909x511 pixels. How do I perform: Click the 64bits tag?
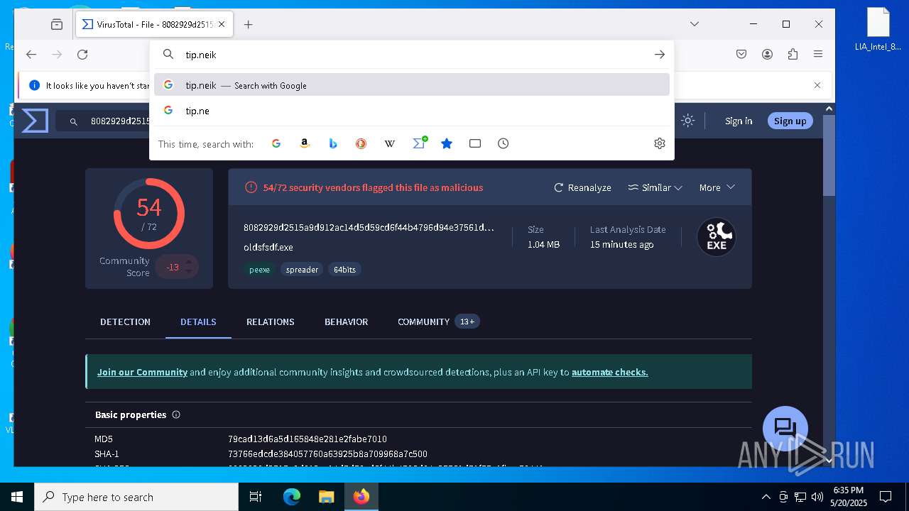pos(344,270)
